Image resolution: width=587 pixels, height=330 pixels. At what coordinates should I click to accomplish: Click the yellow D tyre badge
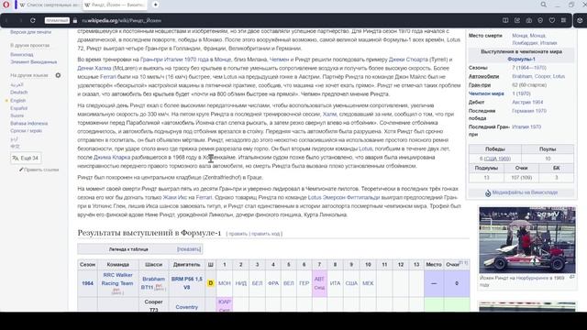tap(210, 283)
